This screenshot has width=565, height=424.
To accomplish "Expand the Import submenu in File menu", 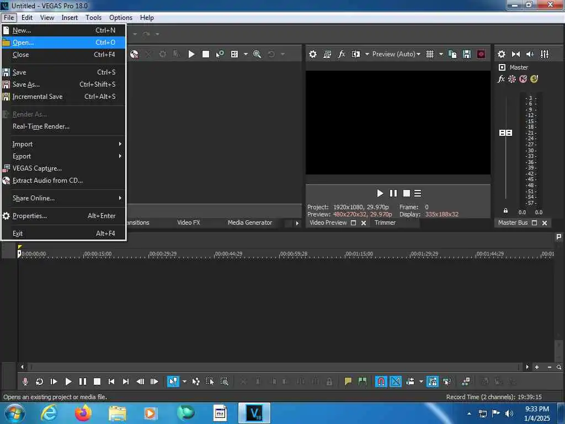I will pyautogui.click(x=63, y=144).
